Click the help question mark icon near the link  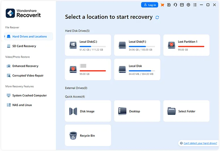(181, 143)
